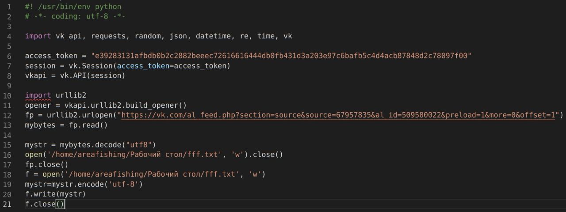Click vk_api in the import statement
The height and width of the screenshot is (212, 566).
[66, 36]
